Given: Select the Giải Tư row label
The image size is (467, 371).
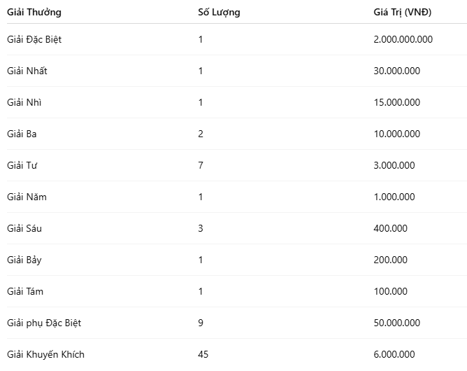Looking at the screenshot, I should click(x=22, y=165).
